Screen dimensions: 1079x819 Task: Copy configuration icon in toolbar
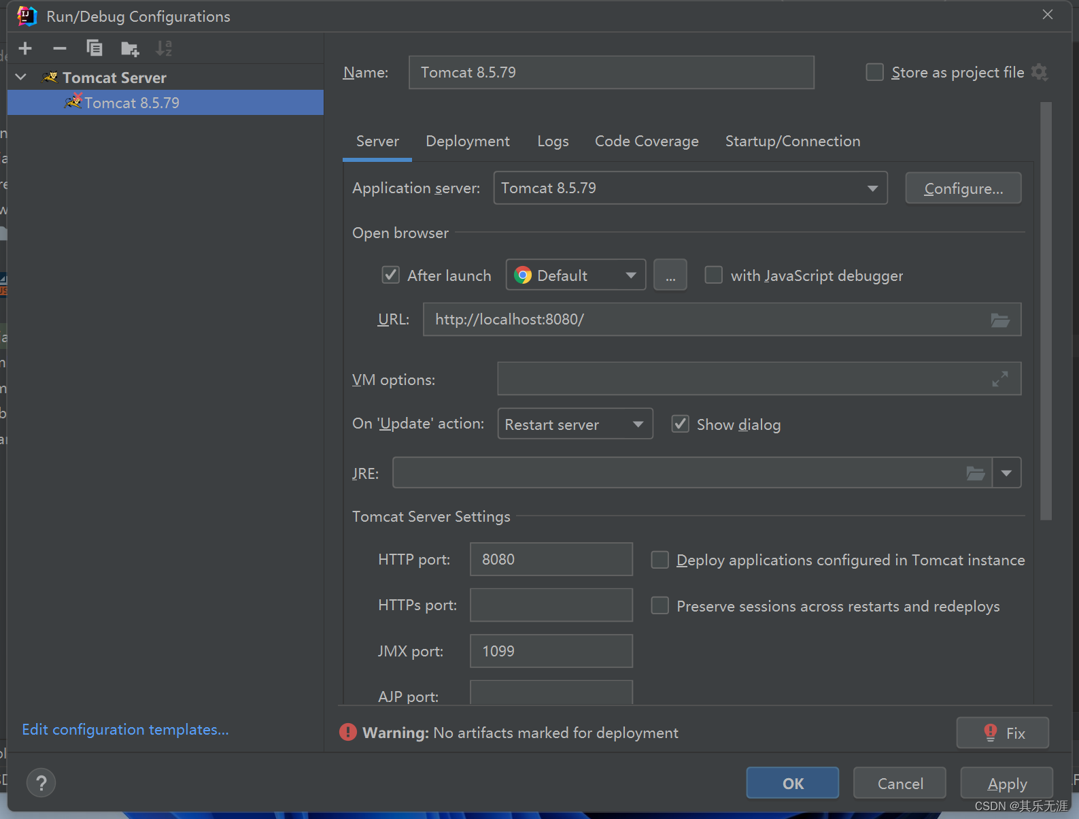95,48
